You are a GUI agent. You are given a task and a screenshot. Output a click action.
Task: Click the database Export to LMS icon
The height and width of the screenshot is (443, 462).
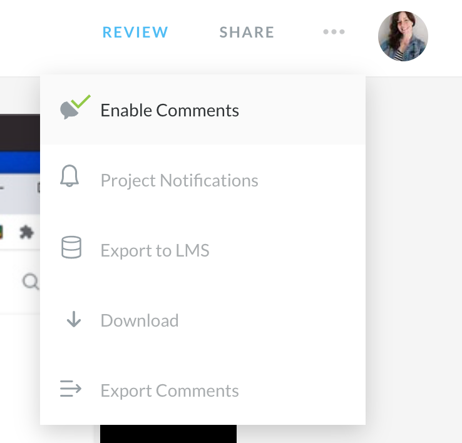(71, 247)
